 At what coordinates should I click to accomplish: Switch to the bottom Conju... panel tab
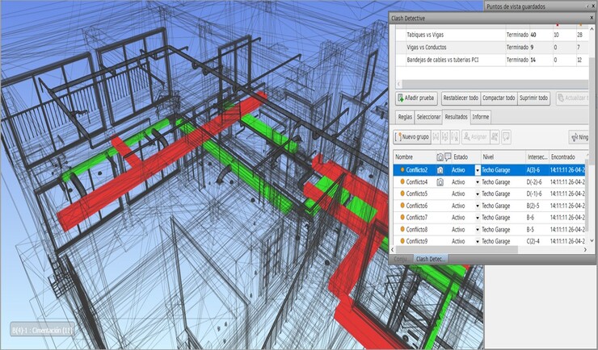pyautogui.click(x=401, y=259)
